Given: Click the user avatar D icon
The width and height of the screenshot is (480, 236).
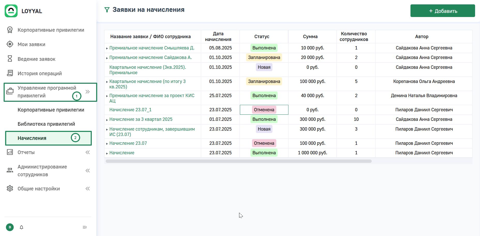Looking at the screenshot, I should (10, 227).
